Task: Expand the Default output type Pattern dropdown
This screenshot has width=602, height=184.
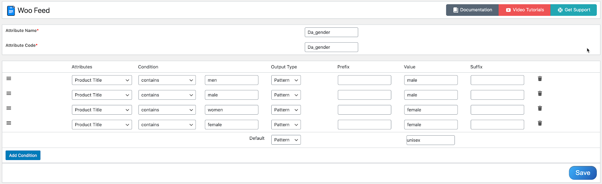Action: pyautogui.click(x=286, y=140)
